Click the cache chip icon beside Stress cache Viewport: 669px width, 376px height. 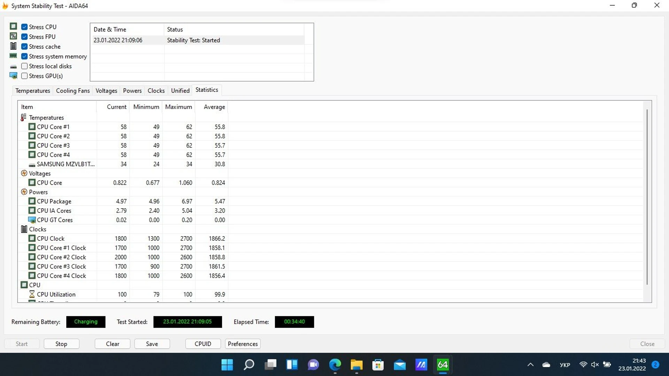(x=13, y=46)
